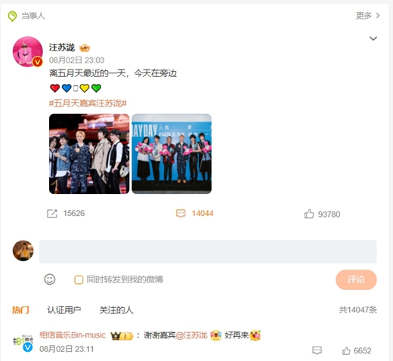Submit with the orange 评论 button
This screenshot has height=361, width=393.
(356, 279)
